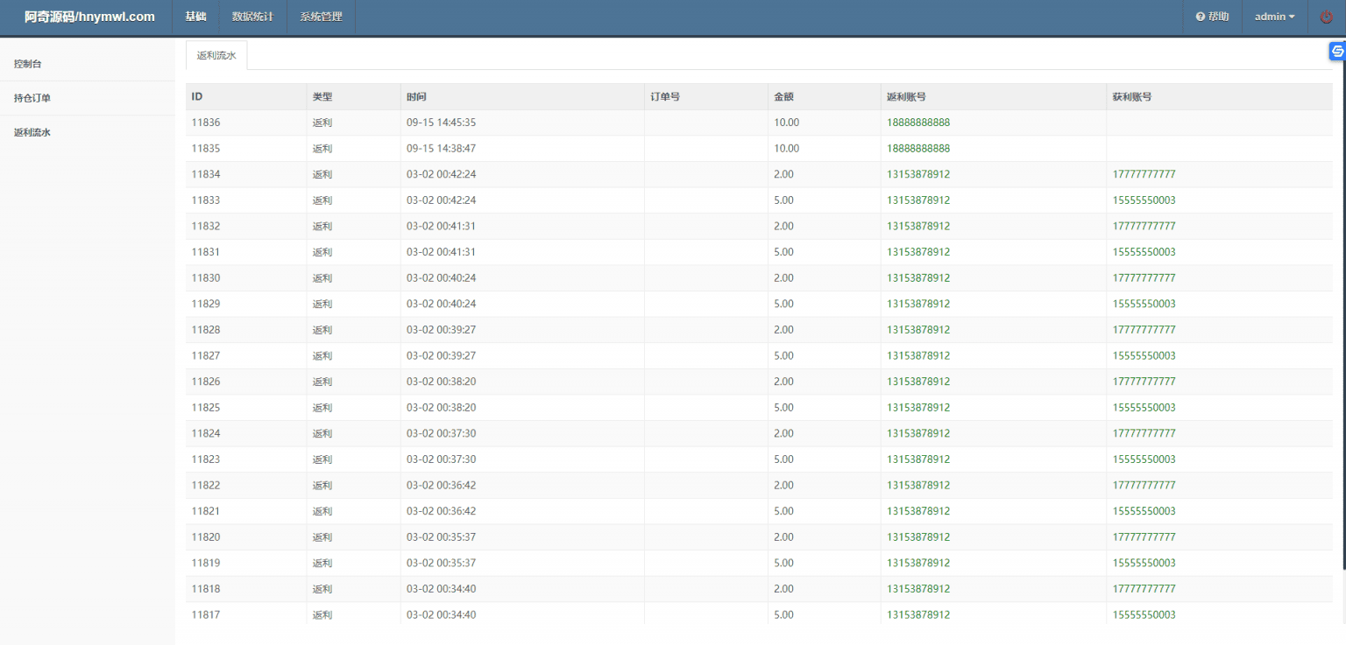Viewport: 1346px width, 645px height.
Task: Click 返利账号 13153878912 in row 11830
Action: (917, 278)
